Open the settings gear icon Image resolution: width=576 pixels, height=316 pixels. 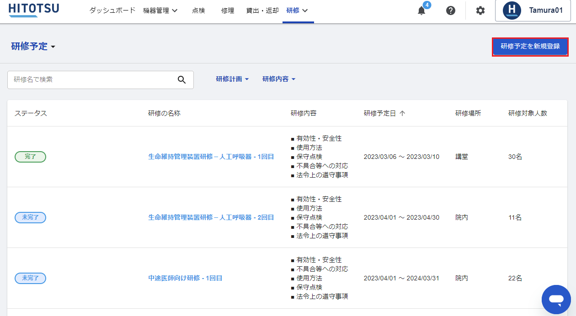pos(480,11)
